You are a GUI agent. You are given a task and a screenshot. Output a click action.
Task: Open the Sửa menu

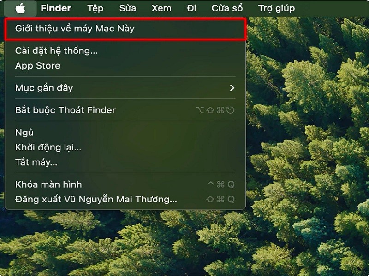pos(128,8)
